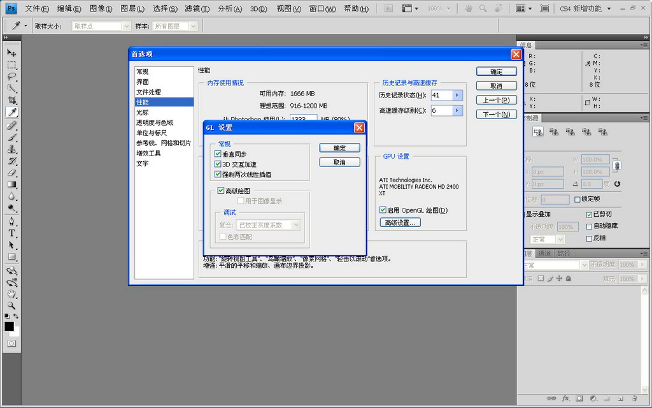The image size is (652, 408).
Task: Select the Crop tool
Action: pos(11,100)
